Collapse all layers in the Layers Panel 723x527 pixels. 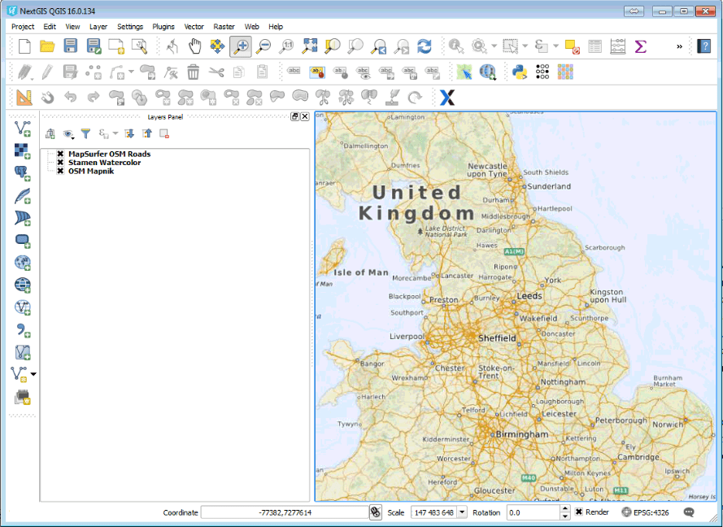pos(148,133)
